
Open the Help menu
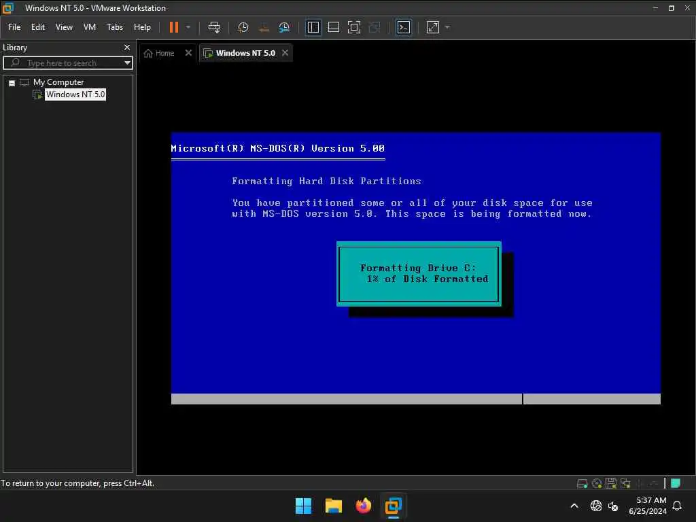[x=142, y=27]
